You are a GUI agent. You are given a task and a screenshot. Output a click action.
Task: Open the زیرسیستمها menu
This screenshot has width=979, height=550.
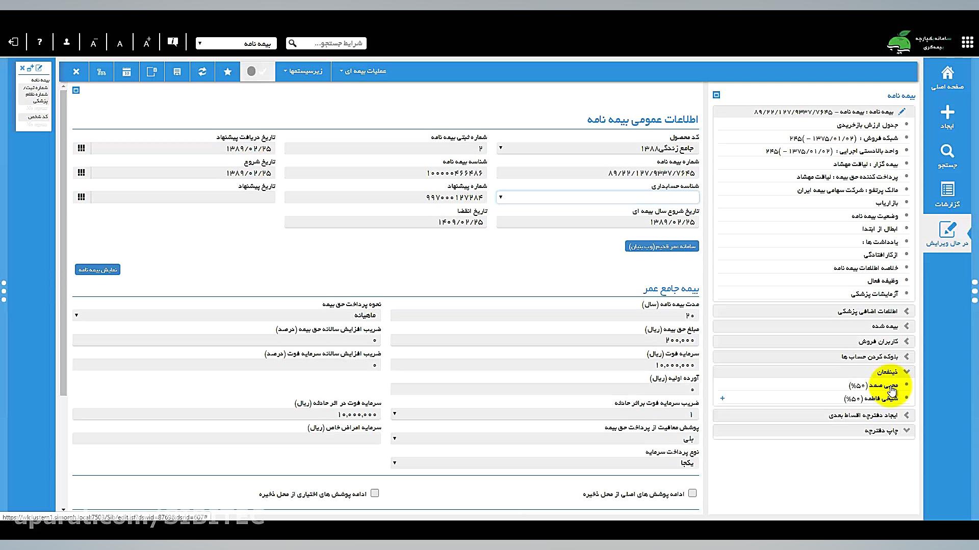pyautogui.click(x=303, y=71)
